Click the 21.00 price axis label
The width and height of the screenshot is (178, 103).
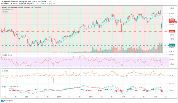(x=172, y=35)
